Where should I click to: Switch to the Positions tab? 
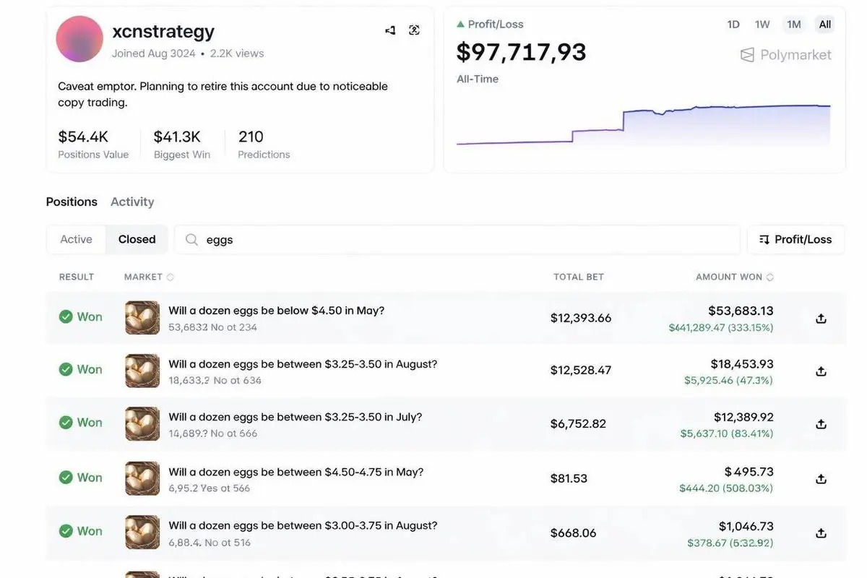coord(72,202)
